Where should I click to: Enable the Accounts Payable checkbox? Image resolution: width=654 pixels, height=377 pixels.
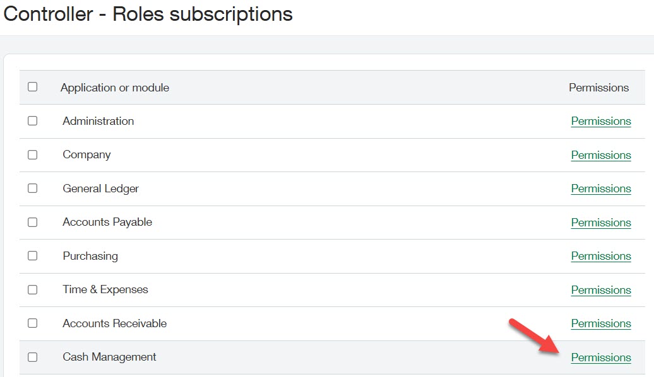pyautogui.click(x=33, y=222)
